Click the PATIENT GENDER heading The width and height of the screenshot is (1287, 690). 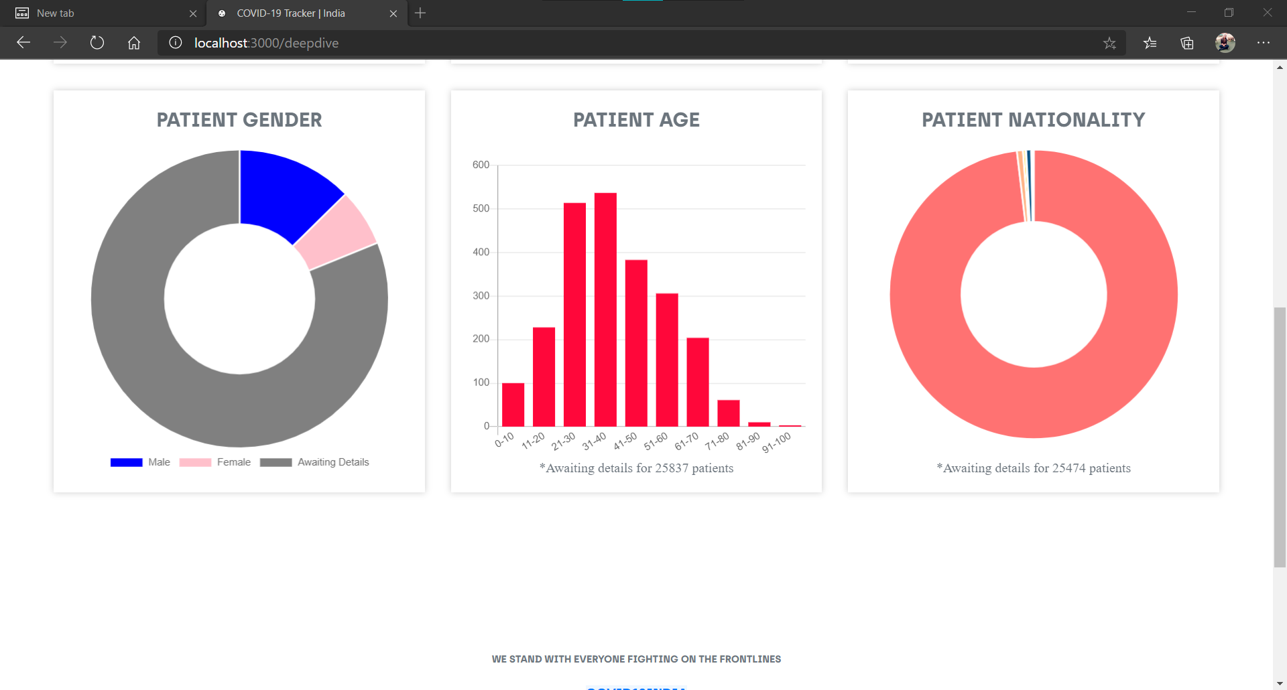[x=239, y=120]
